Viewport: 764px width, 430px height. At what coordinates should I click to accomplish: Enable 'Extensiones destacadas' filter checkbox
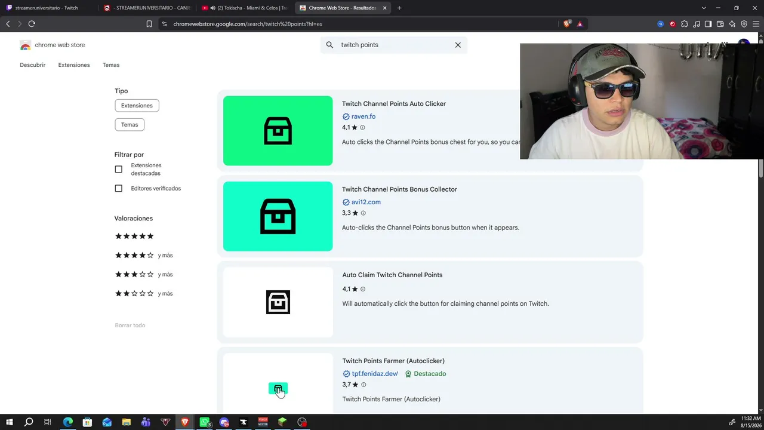click(119, 170)
